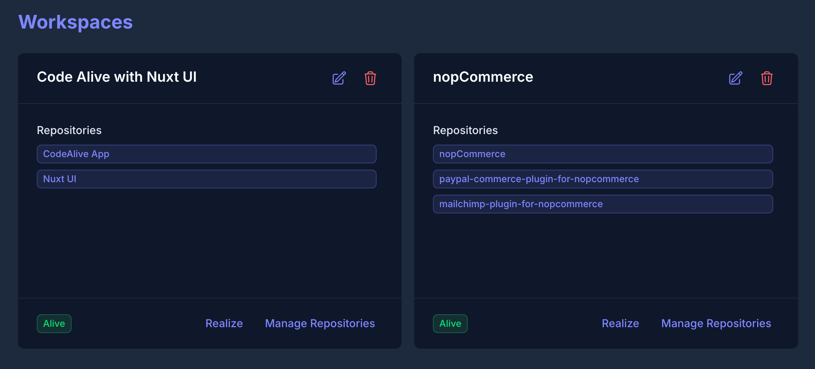Viewport: 815px width, 369px height.
Task: Click the edit icon for Code Alive with Nuxt UI
Action: click(339, 78)
